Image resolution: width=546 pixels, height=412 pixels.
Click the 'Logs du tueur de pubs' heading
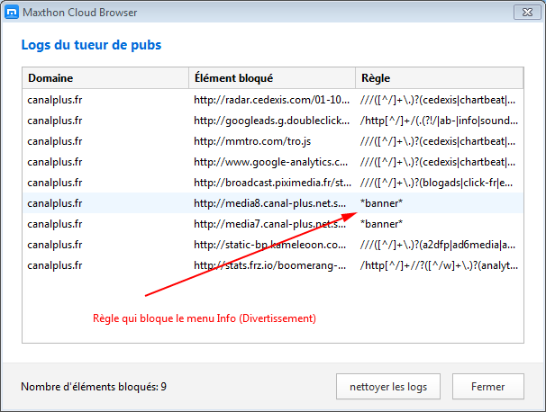coord(91,45)
